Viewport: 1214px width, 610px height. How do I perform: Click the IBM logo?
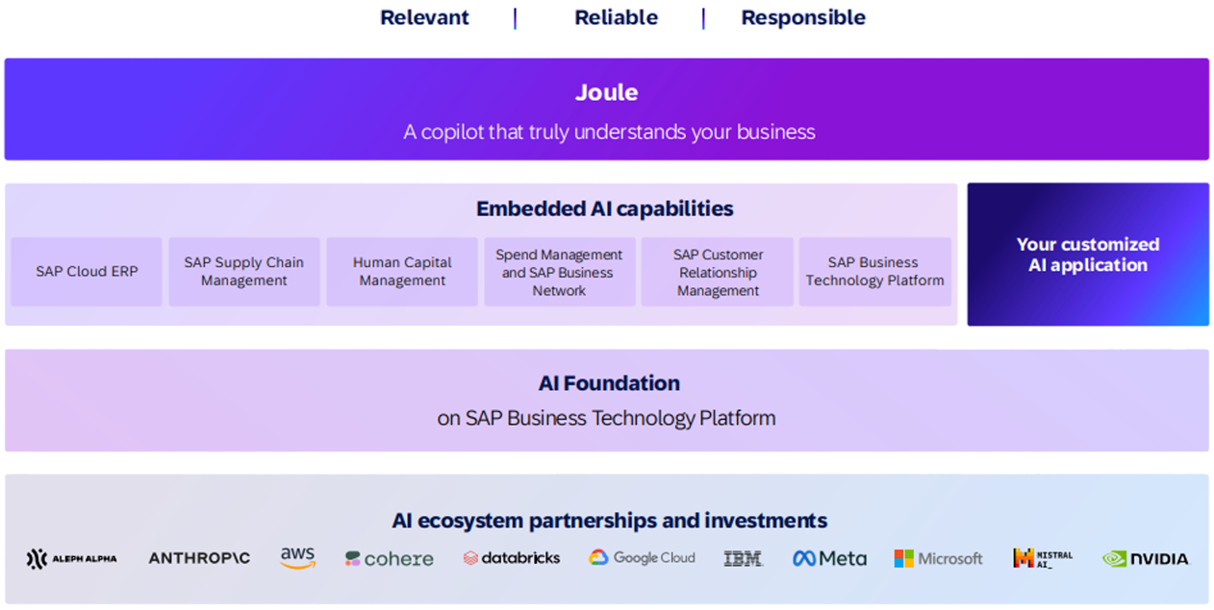tap(743, 558)
